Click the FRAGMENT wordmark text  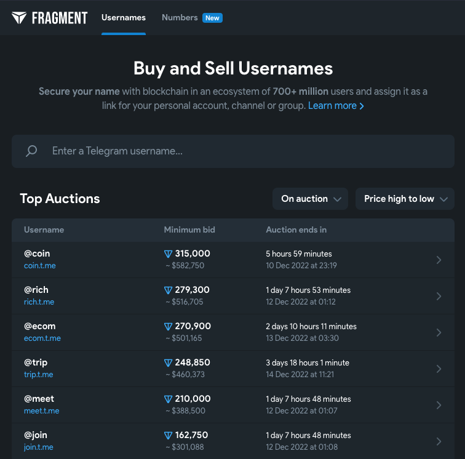tap(60, 18)
